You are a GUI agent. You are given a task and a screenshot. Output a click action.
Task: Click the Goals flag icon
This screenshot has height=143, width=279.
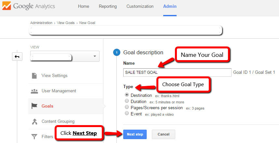click(34, 106)
